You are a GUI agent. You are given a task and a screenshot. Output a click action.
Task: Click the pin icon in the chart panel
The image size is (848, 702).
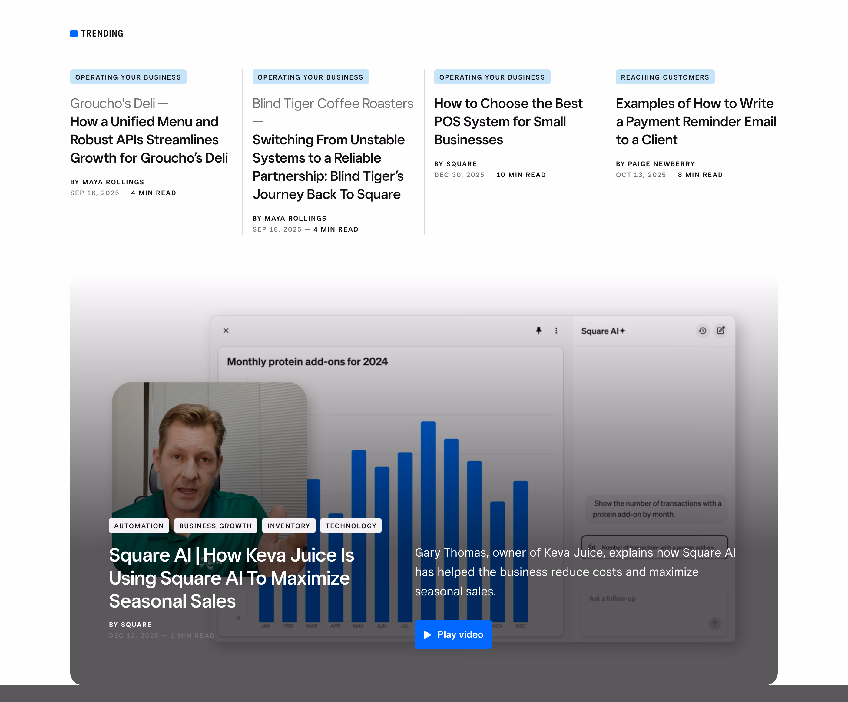coord(539,331)
